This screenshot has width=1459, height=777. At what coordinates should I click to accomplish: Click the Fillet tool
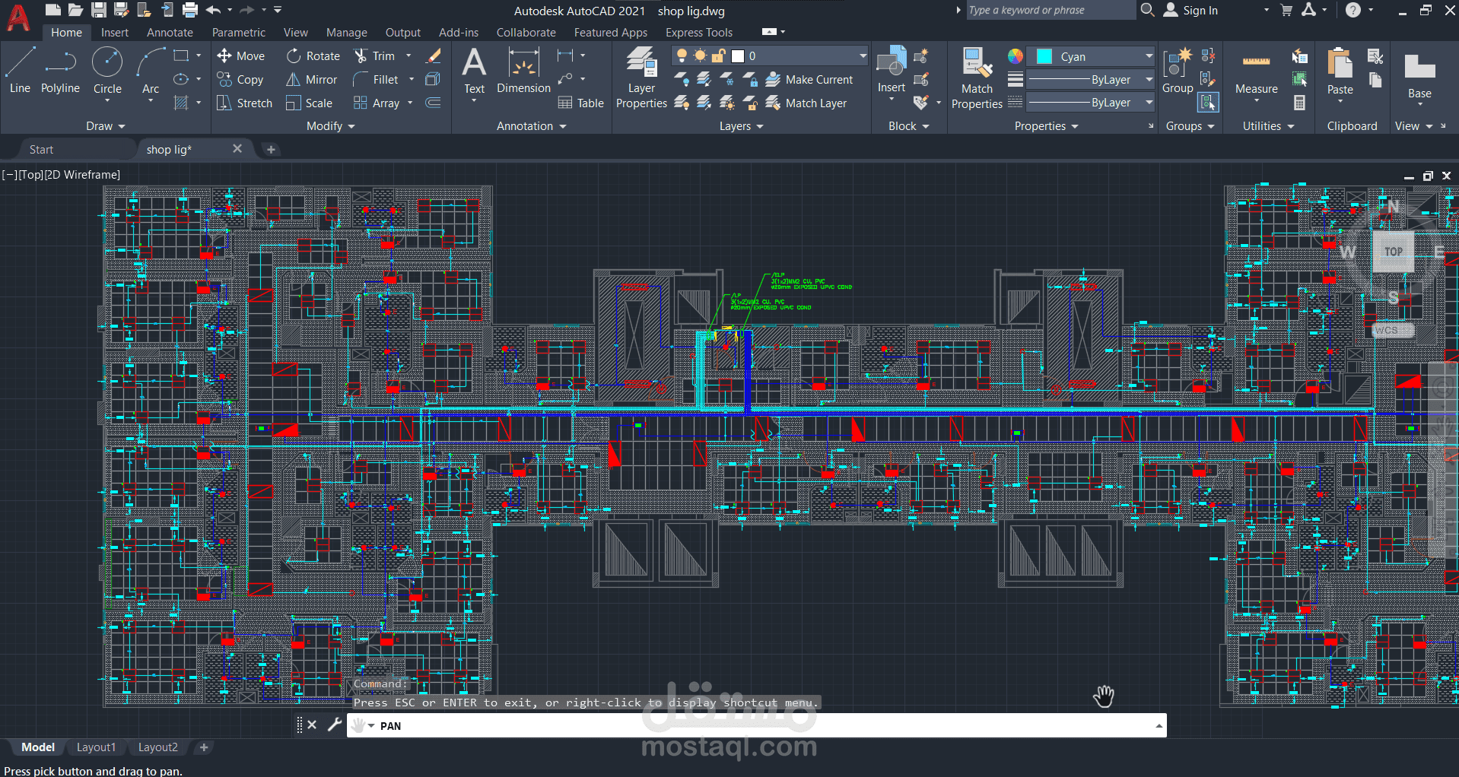pyautogui.click(x=376, y=79)
